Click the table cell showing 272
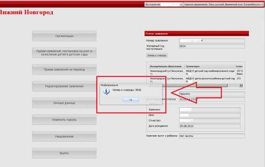The height and width of the screenshot is (167, 265). pos(238,79)
